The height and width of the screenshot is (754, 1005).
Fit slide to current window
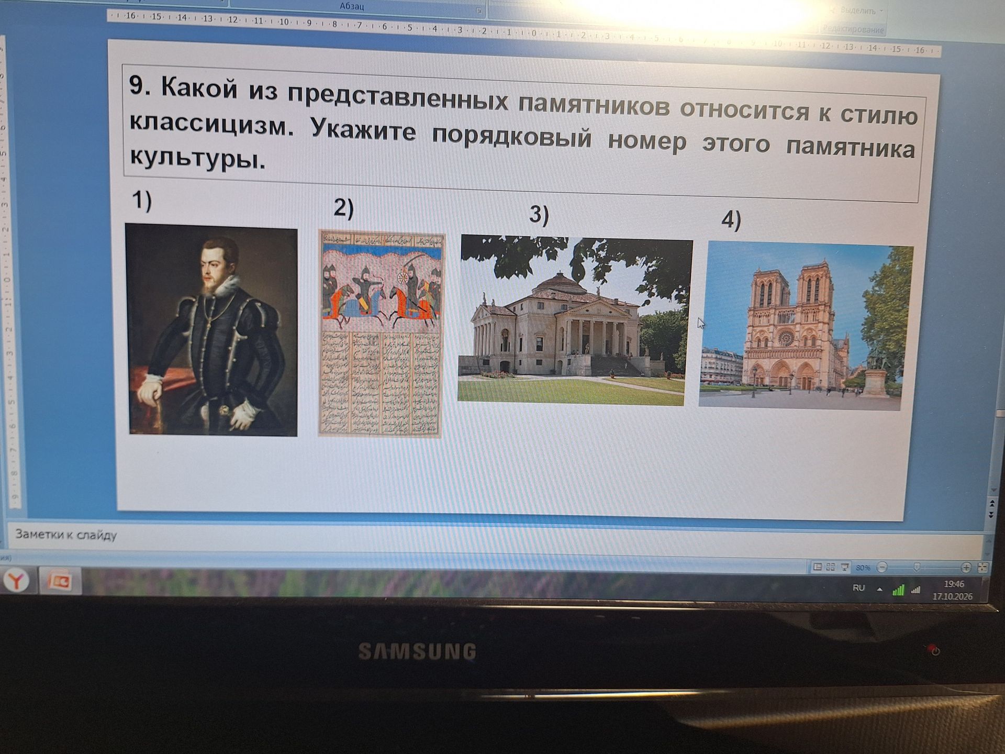(x=982, y=568)
